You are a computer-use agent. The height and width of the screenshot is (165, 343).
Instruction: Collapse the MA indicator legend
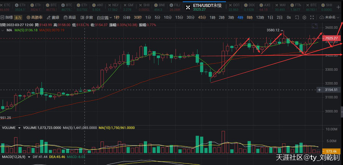click(x=3, y=30)
